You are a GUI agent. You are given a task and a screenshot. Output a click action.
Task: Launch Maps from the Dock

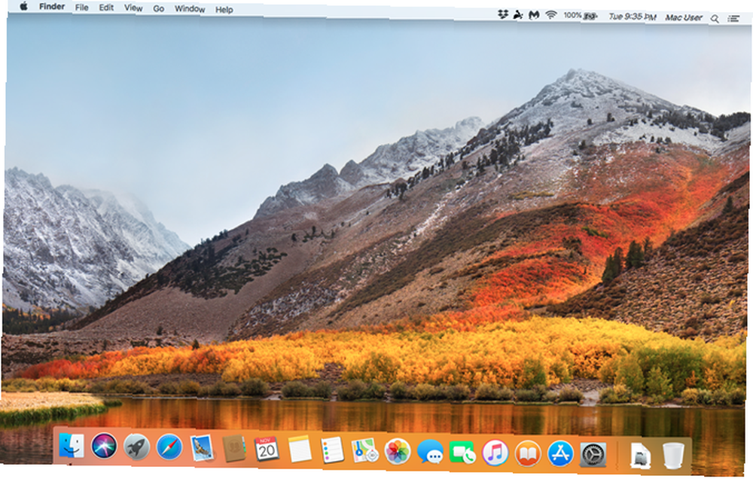coord(365,451)
